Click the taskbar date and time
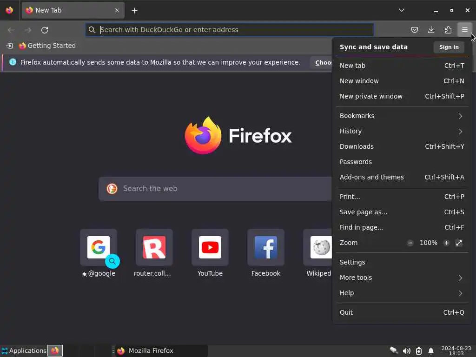The image size is (476, 357). click(456, 350)
